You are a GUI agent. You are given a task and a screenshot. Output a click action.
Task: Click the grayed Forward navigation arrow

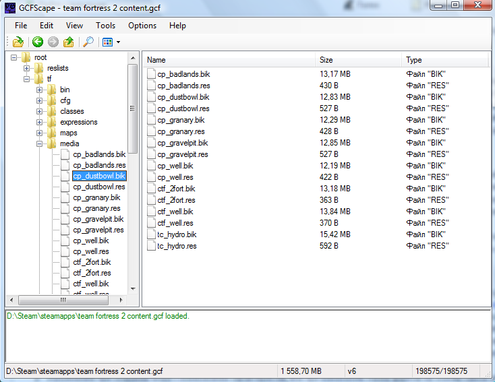pos(53,42)
